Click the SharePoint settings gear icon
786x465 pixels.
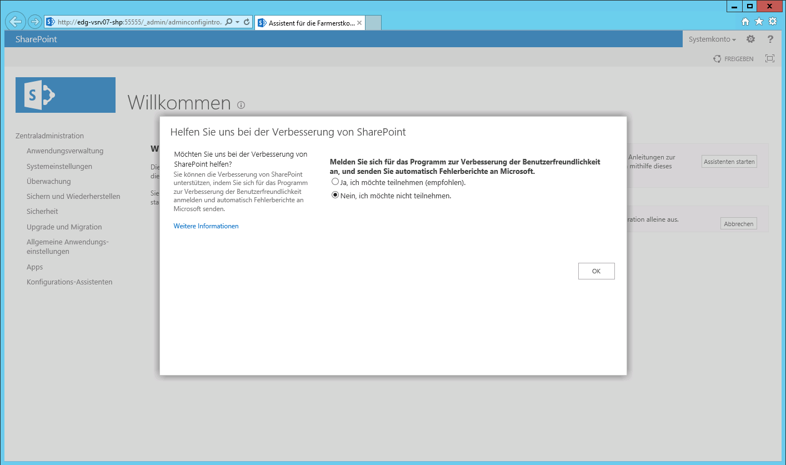[750, 39]
